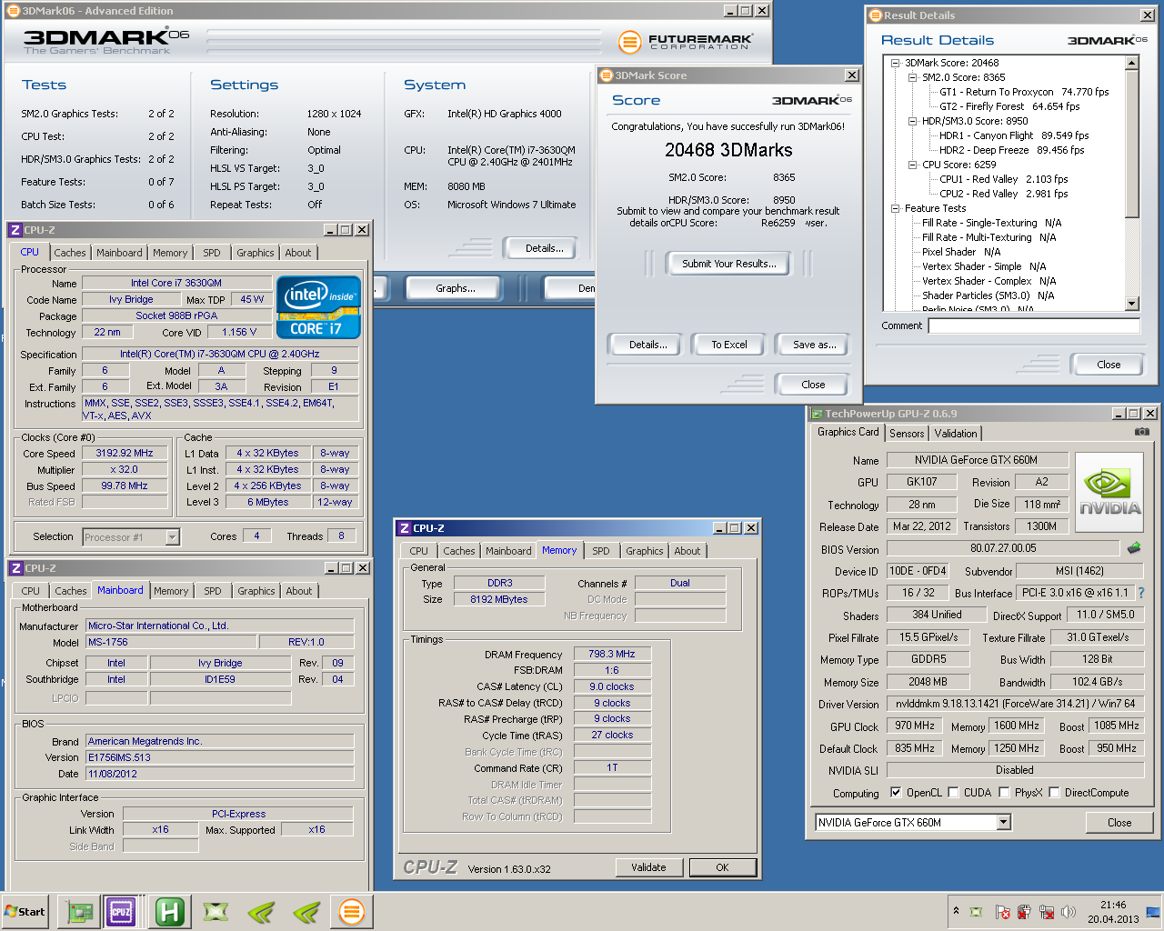Click the GPU-Z title bar icon
Image resolution: width=1164 pixels, height=931 pixels.
click(x=817, y=414)
